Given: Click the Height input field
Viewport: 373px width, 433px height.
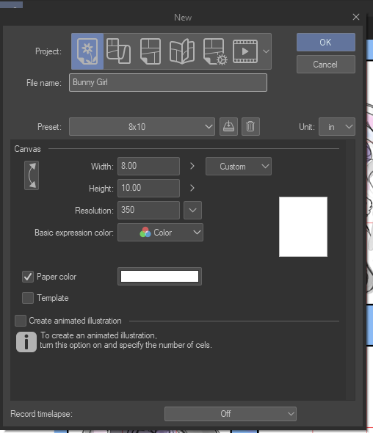Looking at the screenshot, I should click(148, 189).
